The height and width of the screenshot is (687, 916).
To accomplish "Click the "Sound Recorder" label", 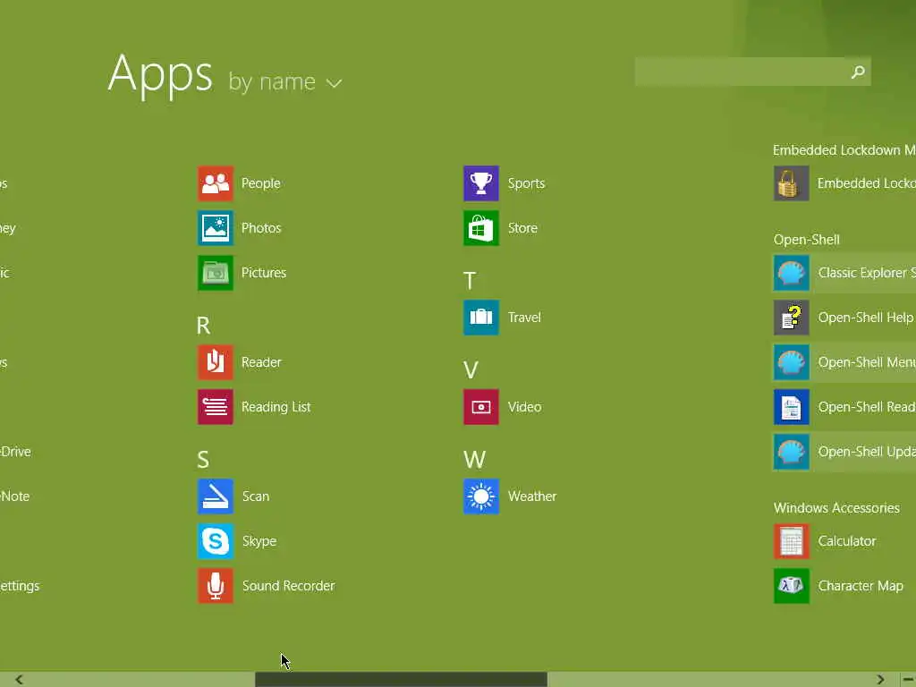I will coord(289,586).
